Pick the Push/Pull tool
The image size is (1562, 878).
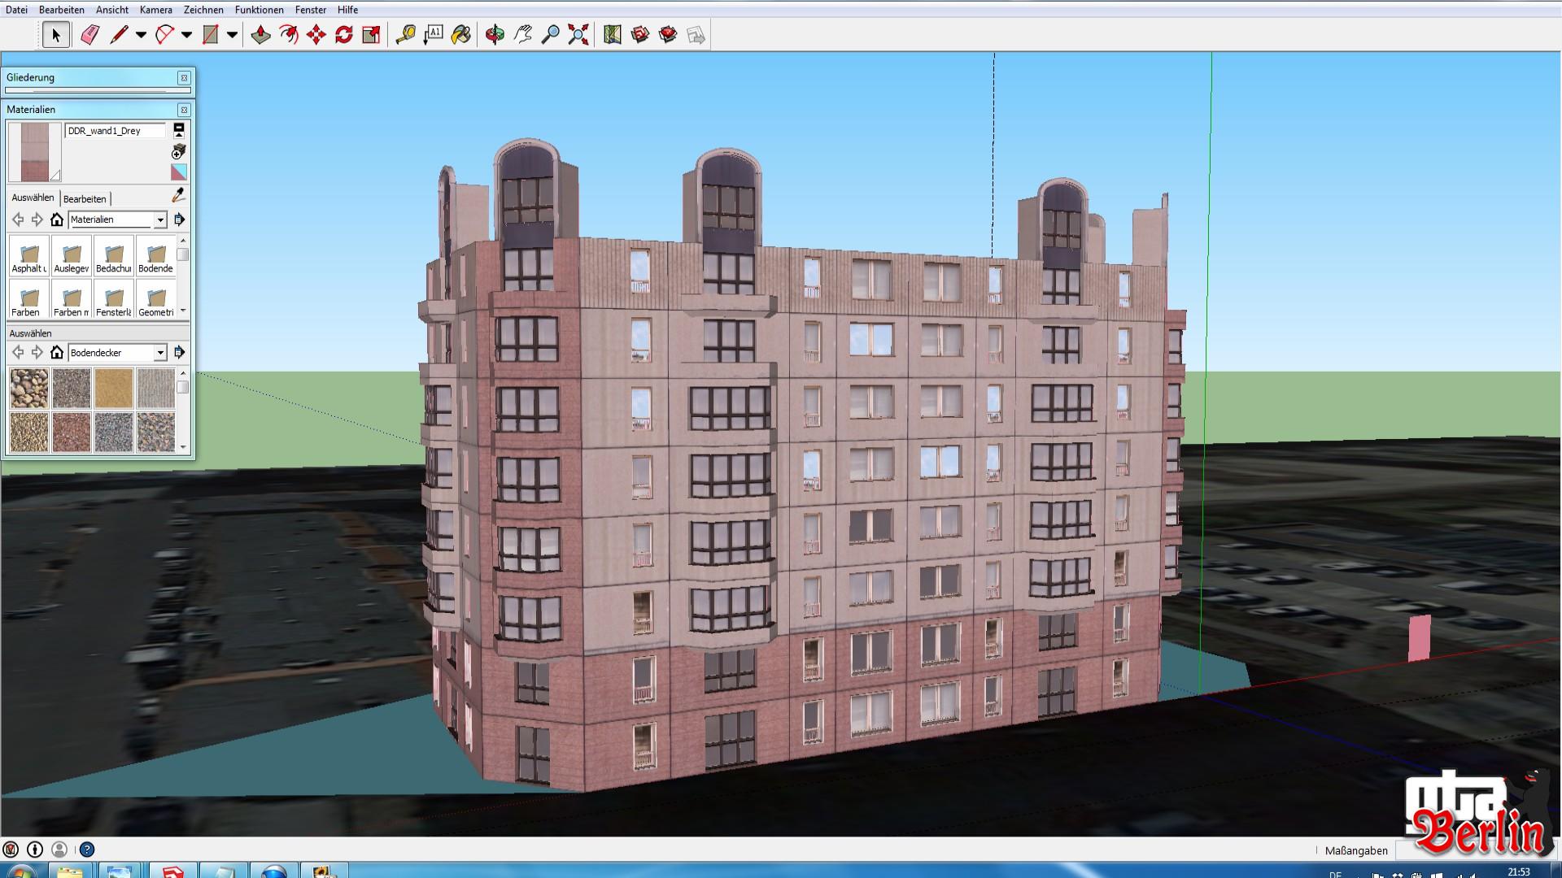[260, 35]
